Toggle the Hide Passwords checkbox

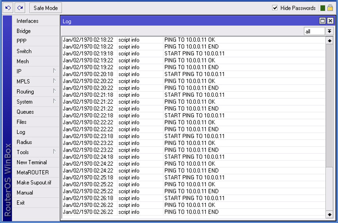pyautogui.click(x=275, y=8)
